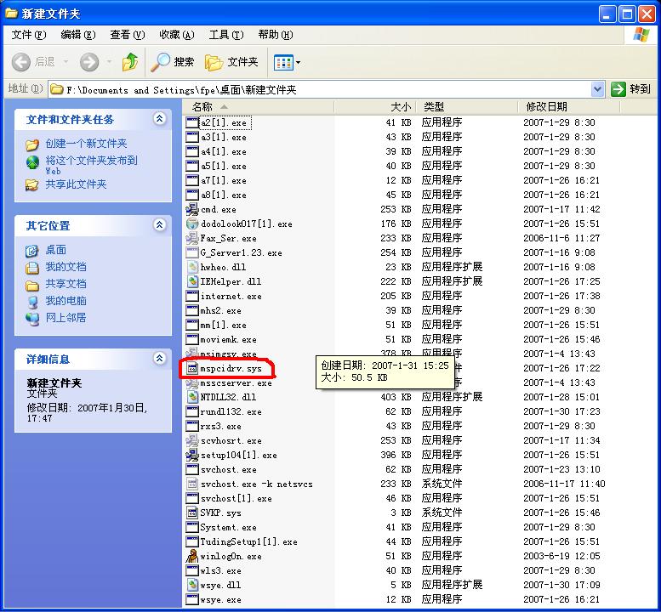
Task: Click the file name a5[1].exe
Action: (x=224, y=167)
